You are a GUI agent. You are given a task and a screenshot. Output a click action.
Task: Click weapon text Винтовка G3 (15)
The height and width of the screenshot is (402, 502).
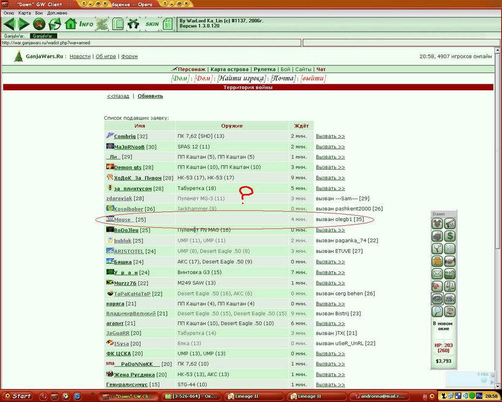pos(200,272)
